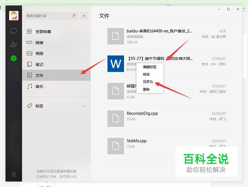Focus the favorites search field

(51, 16)
